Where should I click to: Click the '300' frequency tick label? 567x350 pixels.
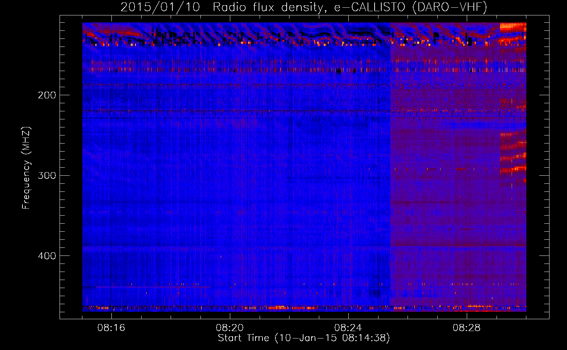click(47, 175)
